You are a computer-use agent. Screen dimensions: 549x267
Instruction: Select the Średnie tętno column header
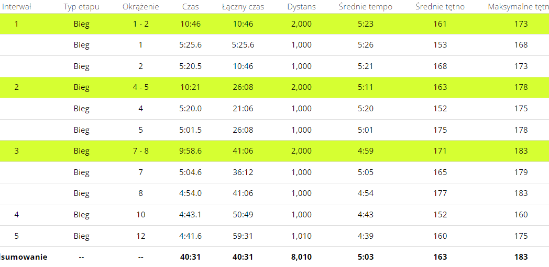coord(440,7)
